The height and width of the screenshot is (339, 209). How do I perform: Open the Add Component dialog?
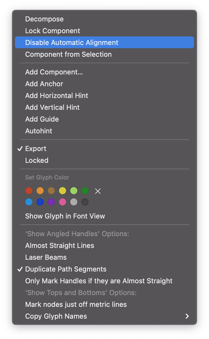pyautogui.click(x=54, y=72)
